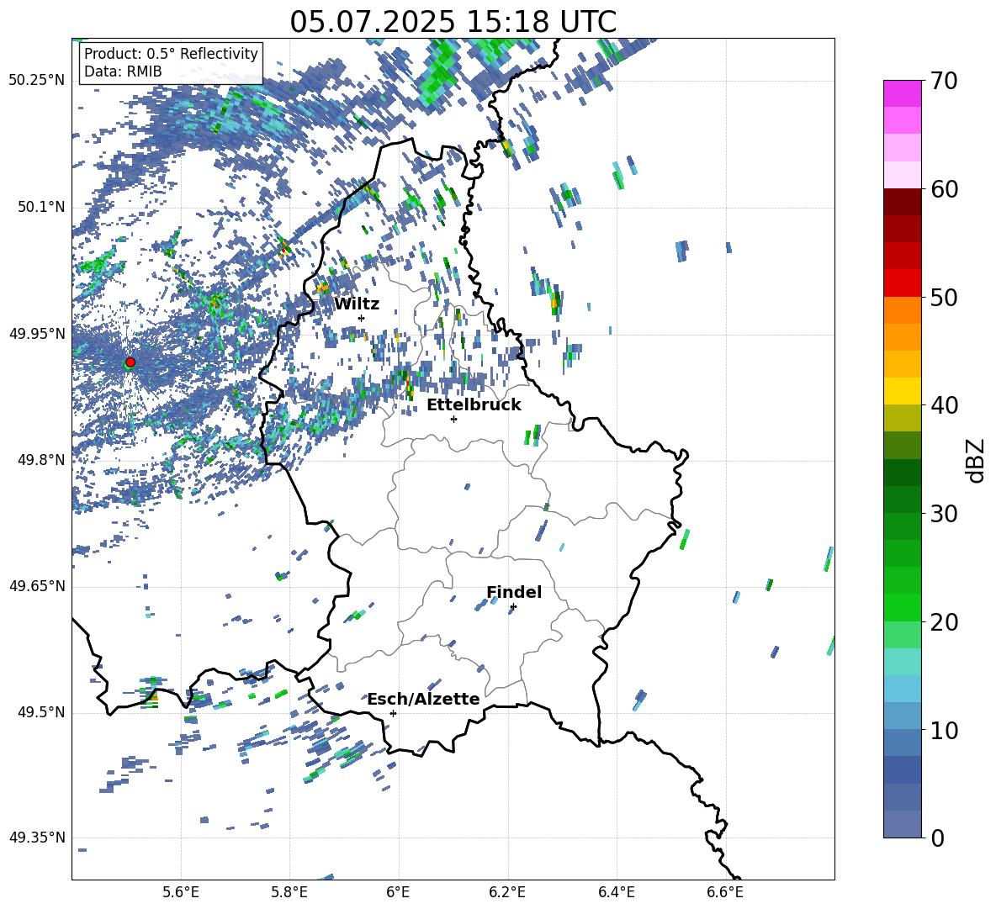Select the Ettelbruck city label
The height and width of the screenshot is (909, 996).
(x=474, y=405)
